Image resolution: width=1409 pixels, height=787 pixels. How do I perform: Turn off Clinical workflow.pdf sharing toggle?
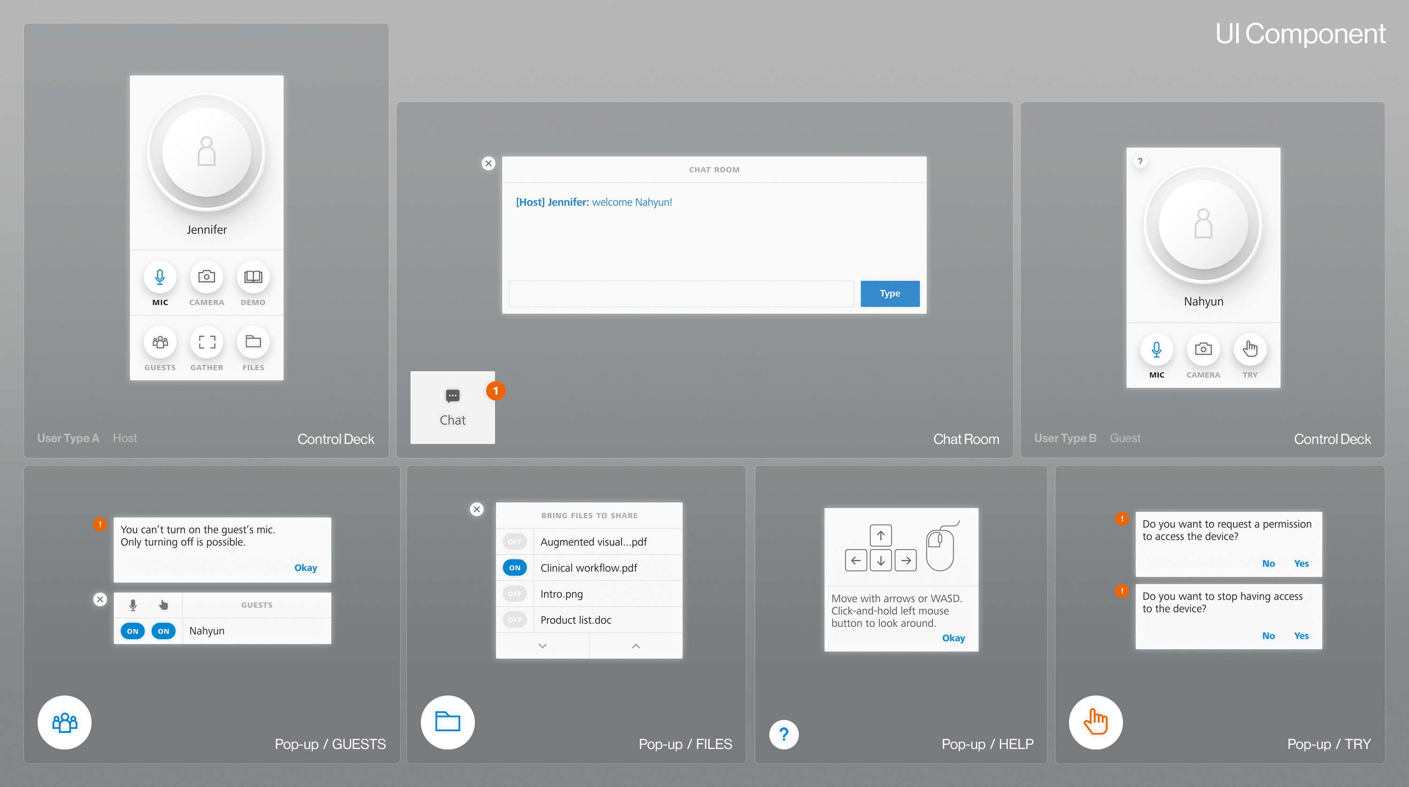[x=515, y=568]
